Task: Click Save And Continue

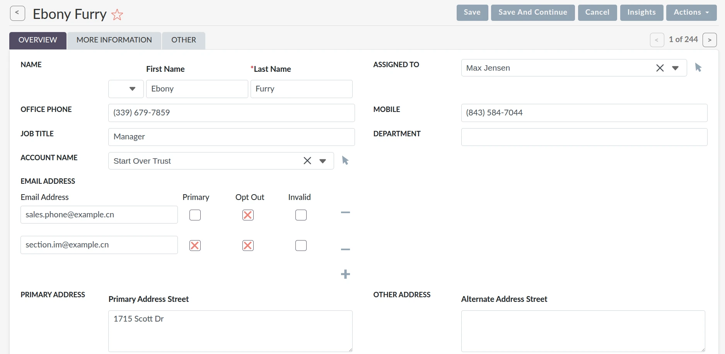Action: (533, 12)
